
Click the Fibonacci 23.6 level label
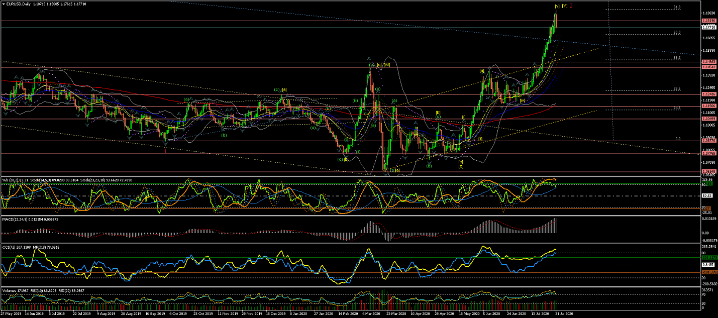coord(677,88)
